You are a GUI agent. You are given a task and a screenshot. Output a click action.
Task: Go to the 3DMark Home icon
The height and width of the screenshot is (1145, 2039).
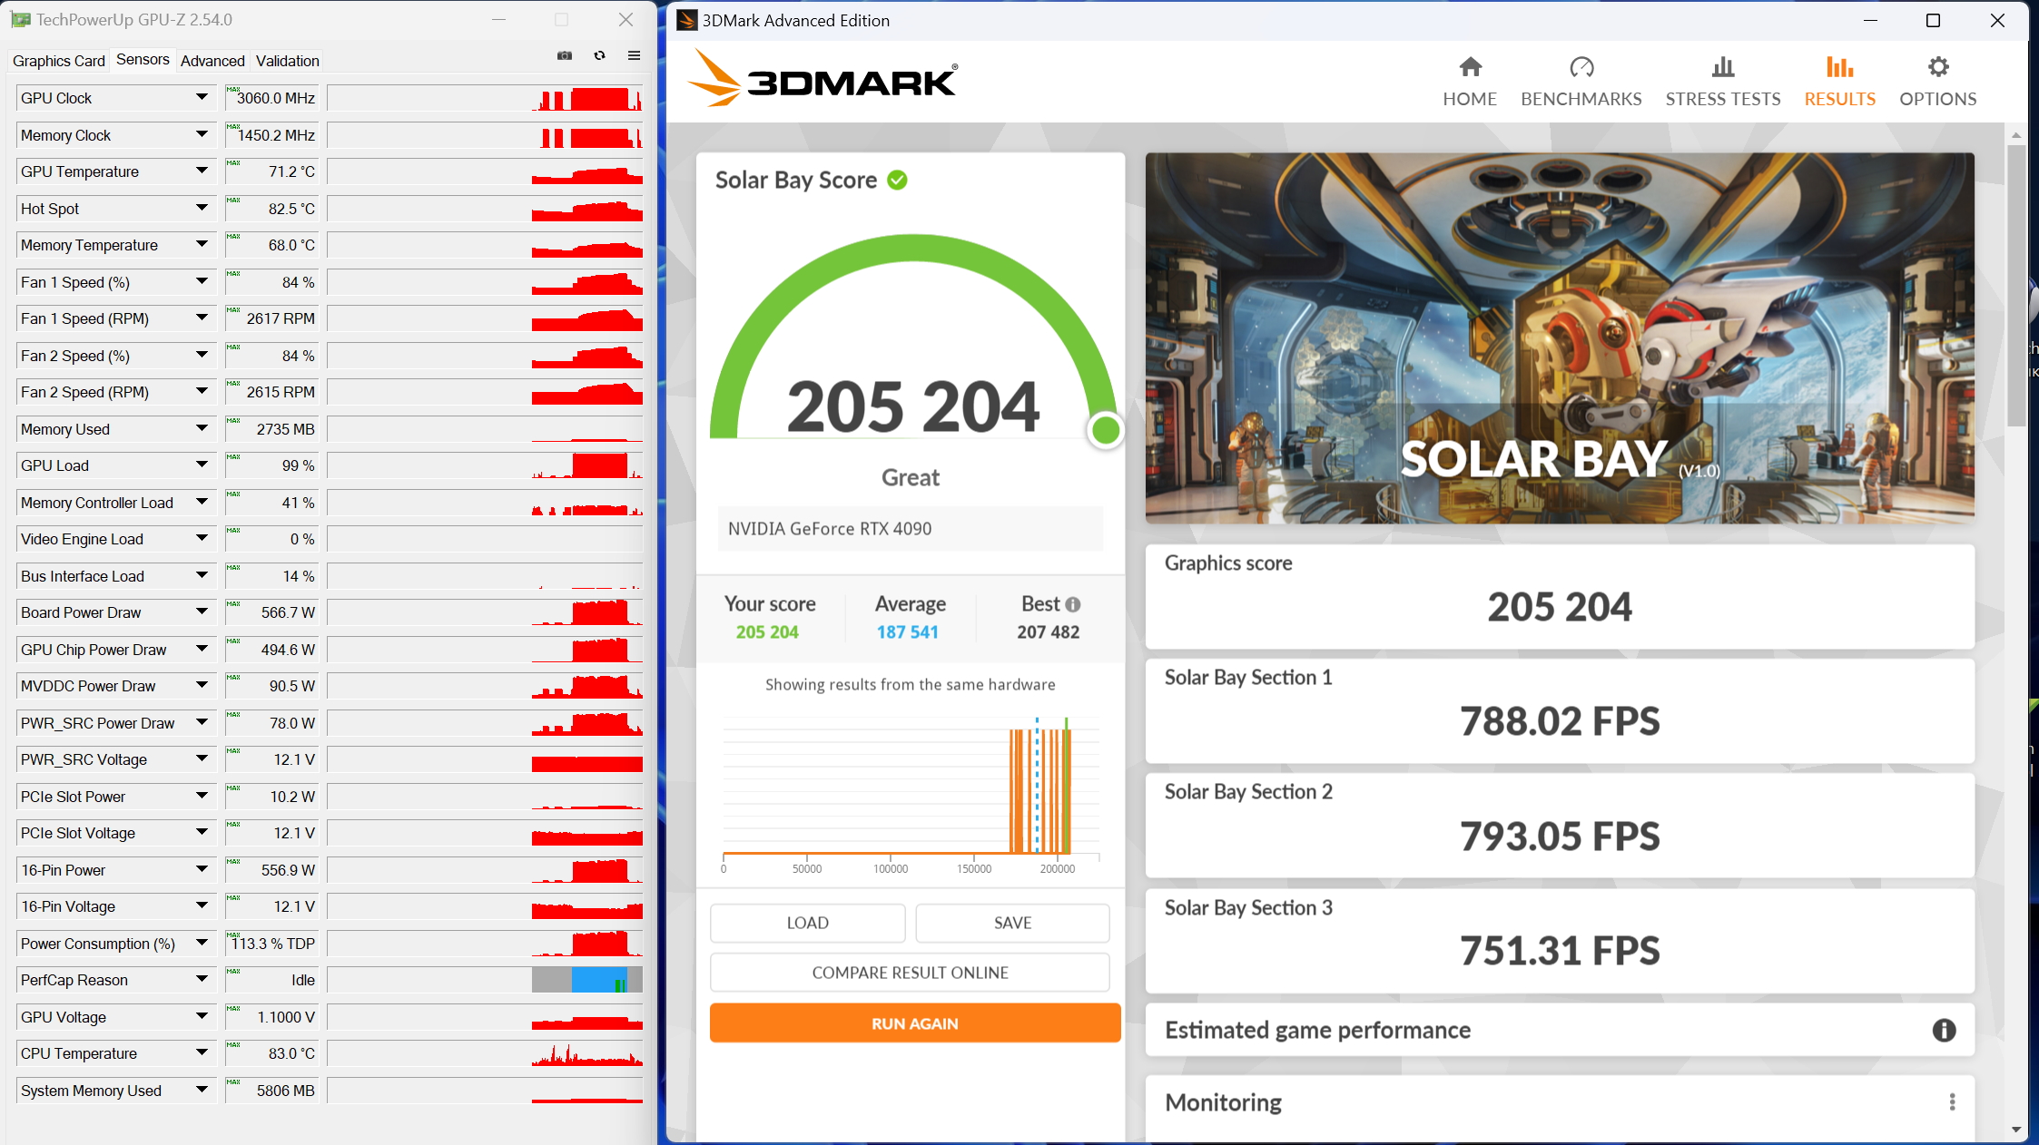tap(1470, 68)
